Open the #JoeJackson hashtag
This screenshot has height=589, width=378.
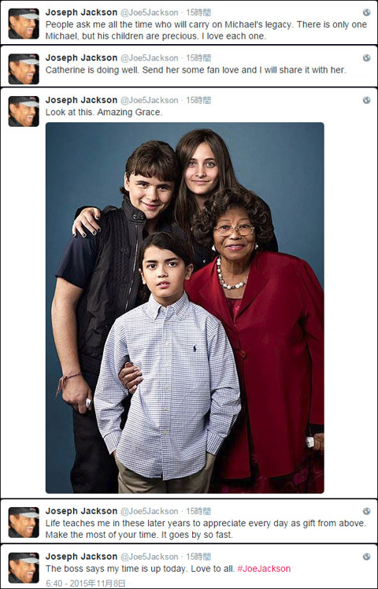click(264, 569)
